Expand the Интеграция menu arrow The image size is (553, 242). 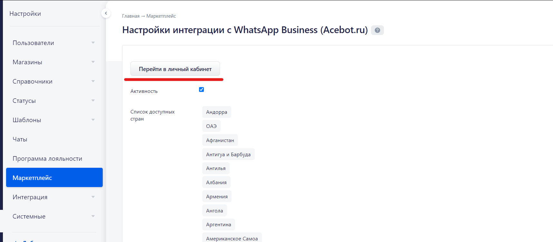click(x=93, y=197)
